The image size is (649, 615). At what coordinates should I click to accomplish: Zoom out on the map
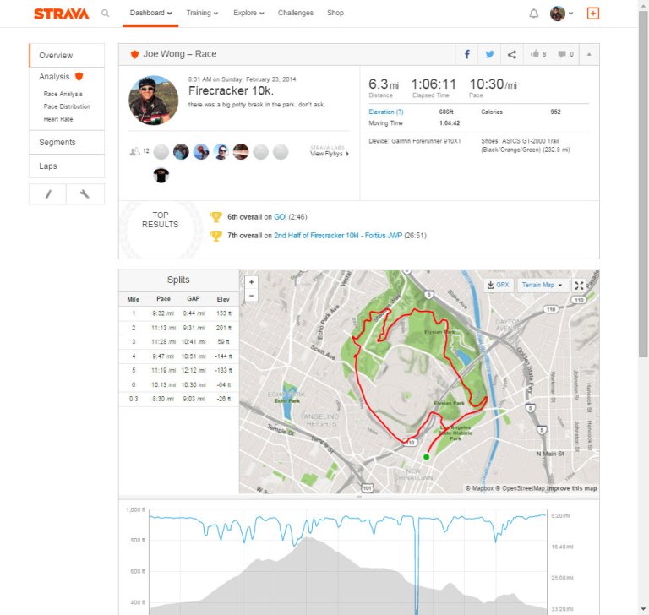(251, 296)
